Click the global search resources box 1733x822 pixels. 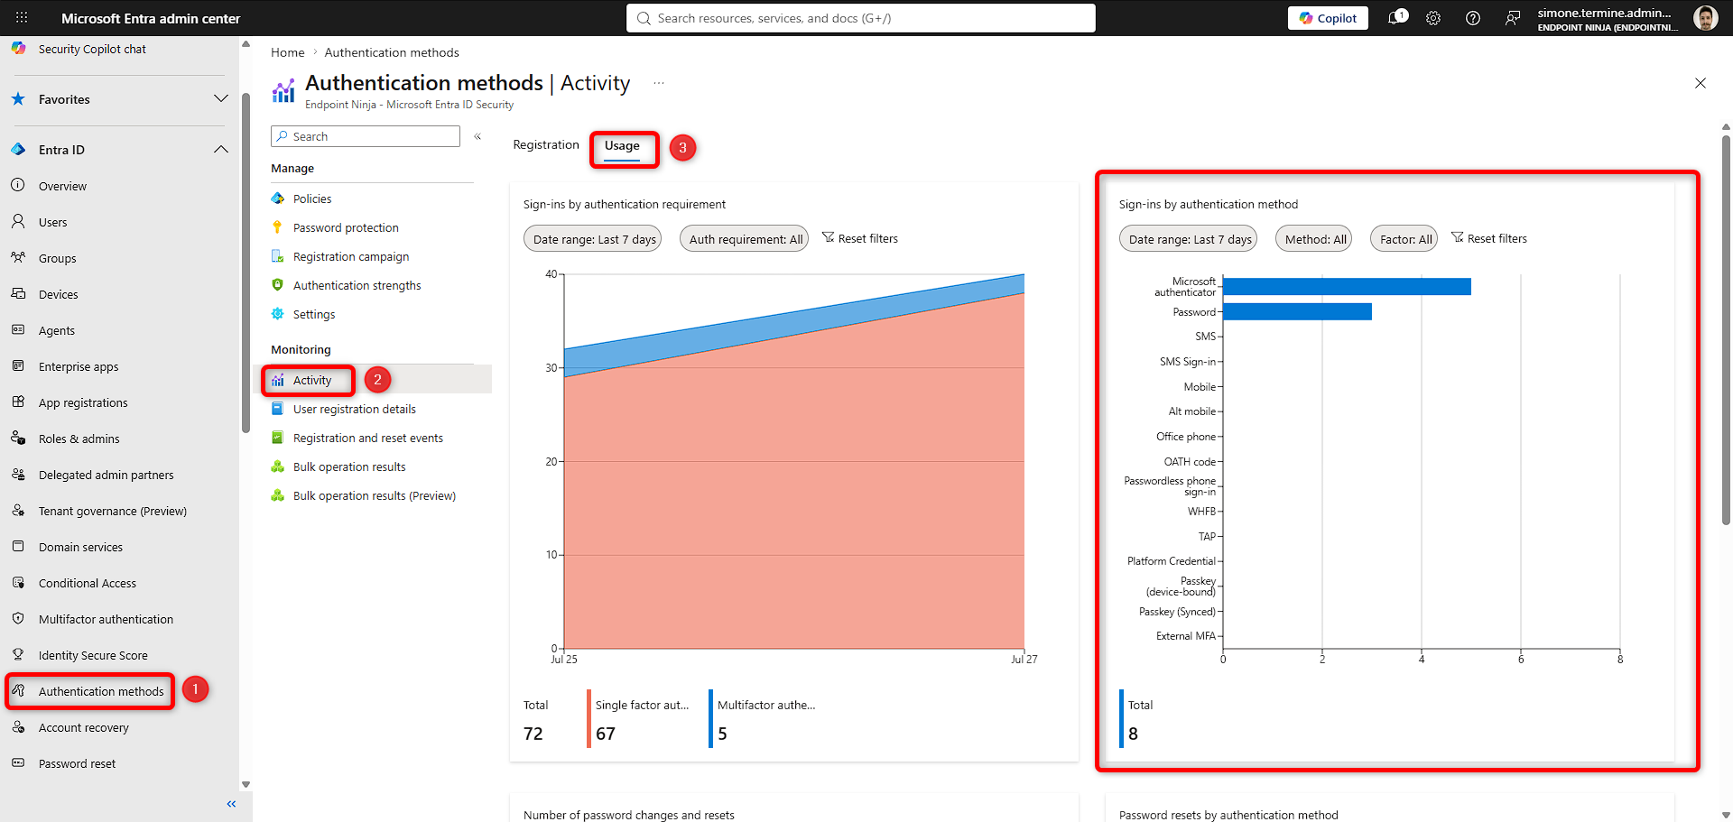coord(861,18)
